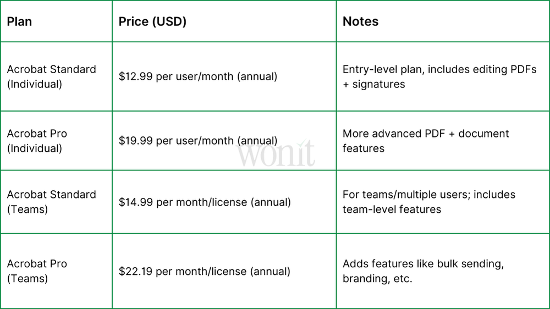Screen dimensions: 550x309
Task: Click the $19.99 per user/month price
Action: 198,141
